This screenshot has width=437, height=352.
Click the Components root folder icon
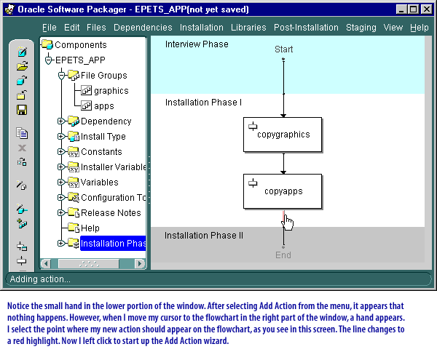[x=47, y=44]
